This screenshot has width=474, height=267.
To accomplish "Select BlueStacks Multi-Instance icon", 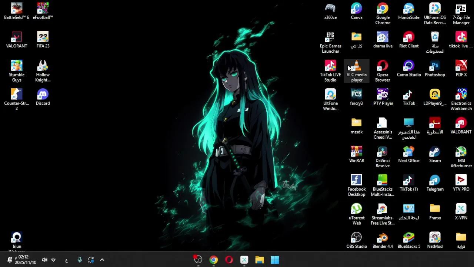I will 383,185.
